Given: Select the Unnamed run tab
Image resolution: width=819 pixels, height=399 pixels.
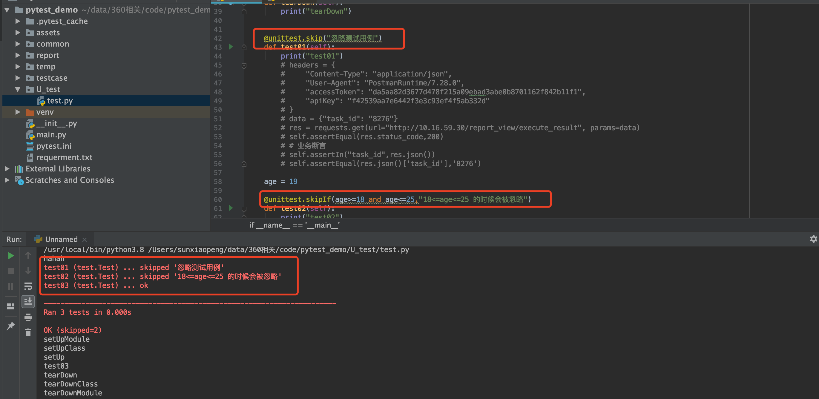Looking at the screenshot, I should [61, 239].
